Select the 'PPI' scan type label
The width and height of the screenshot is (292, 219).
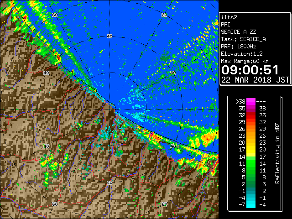click(225, 25)
